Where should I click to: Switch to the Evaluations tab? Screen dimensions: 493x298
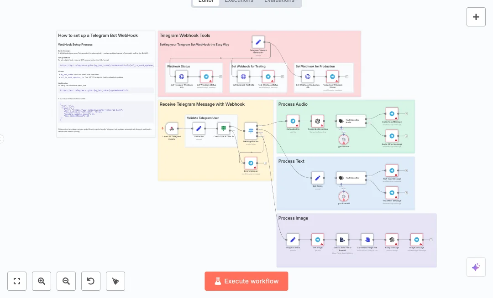[279, 1]
